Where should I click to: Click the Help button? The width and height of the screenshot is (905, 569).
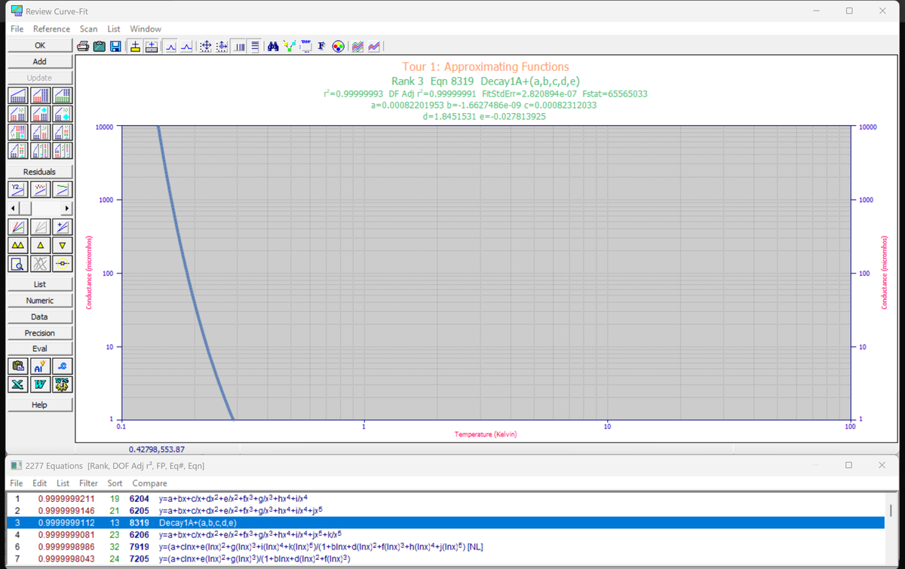click(40, 405)
